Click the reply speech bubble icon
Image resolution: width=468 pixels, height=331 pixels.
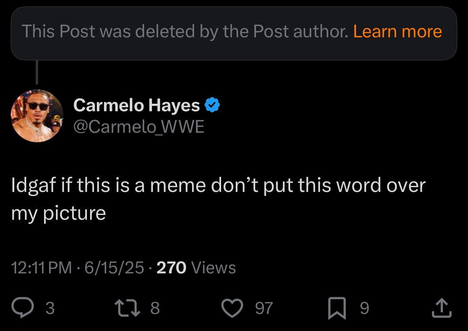[22, 308]
